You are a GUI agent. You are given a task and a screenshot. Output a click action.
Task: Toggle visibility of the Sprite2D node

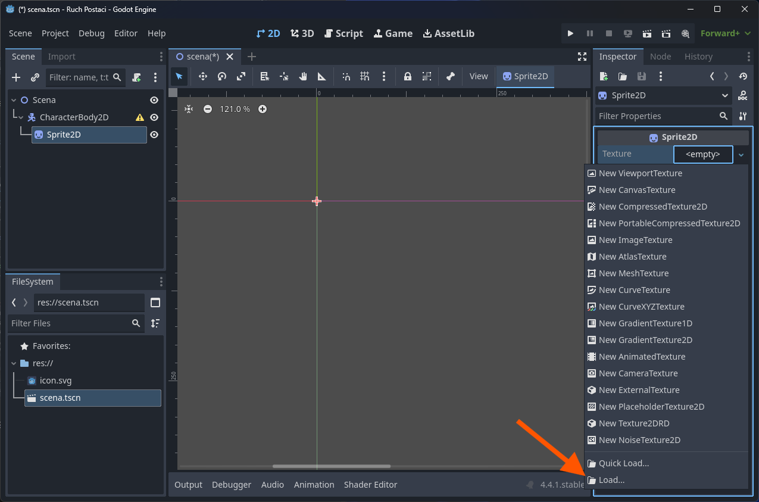click(154, 135)
